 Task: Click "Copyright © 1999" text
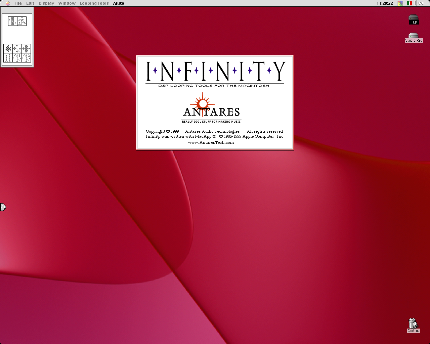pyautogui.click(x=162, y=131)
